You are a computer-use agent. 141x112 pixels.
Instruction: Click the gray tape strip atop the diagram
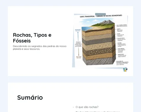click(100, 14)
